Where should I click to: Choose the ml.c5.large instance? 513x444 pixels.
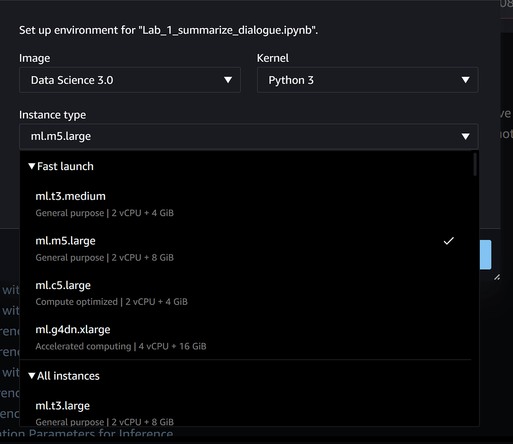(63, 285)
